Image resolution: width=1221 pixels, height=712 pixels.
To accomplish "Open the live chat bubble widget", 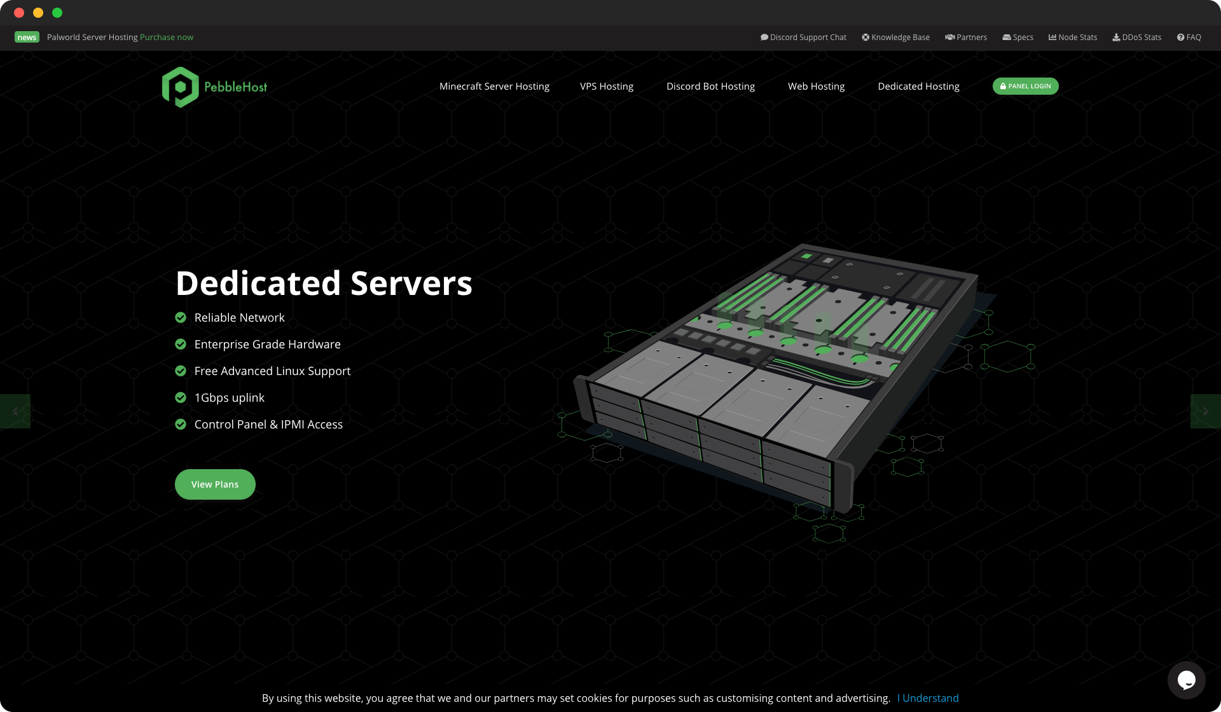I will click(1186, 680).
